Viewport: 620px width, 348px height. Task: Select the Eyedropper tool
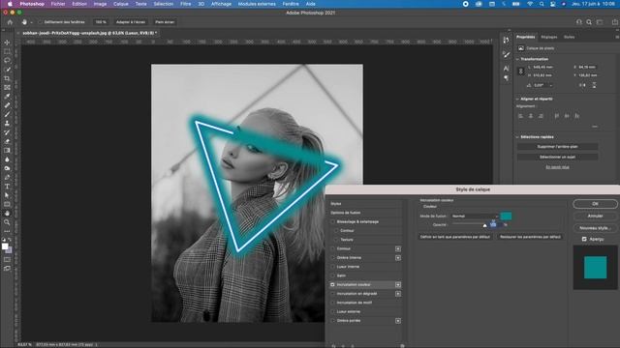7,97
